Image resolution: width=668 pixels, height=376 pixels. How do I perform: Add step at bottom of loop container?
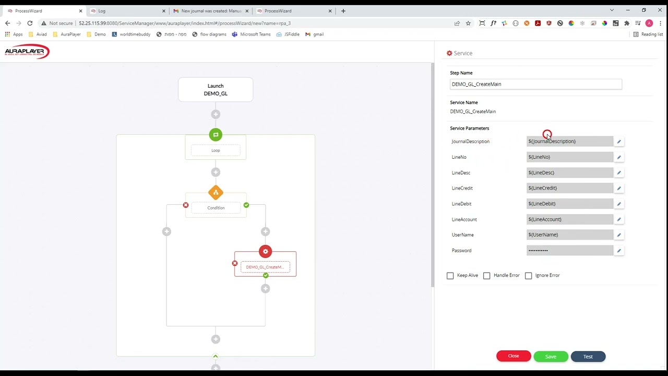(x=216, y=339)
